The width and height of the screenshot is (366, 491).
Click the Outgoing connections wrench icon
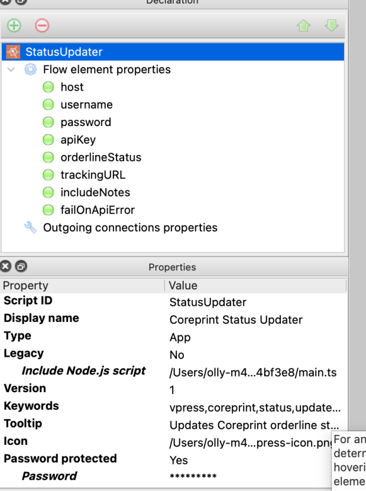tap(30, 228)
